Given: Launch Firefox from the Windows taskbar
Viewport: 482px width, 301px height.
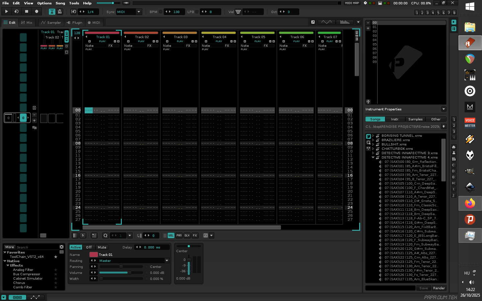Looking at the screenshot, I should (x=470, y=203).
